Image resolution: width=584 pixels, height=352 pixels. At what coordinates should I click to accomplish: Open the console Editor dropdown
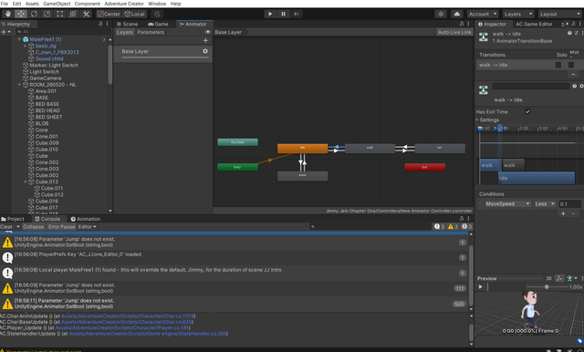(88, 226)
